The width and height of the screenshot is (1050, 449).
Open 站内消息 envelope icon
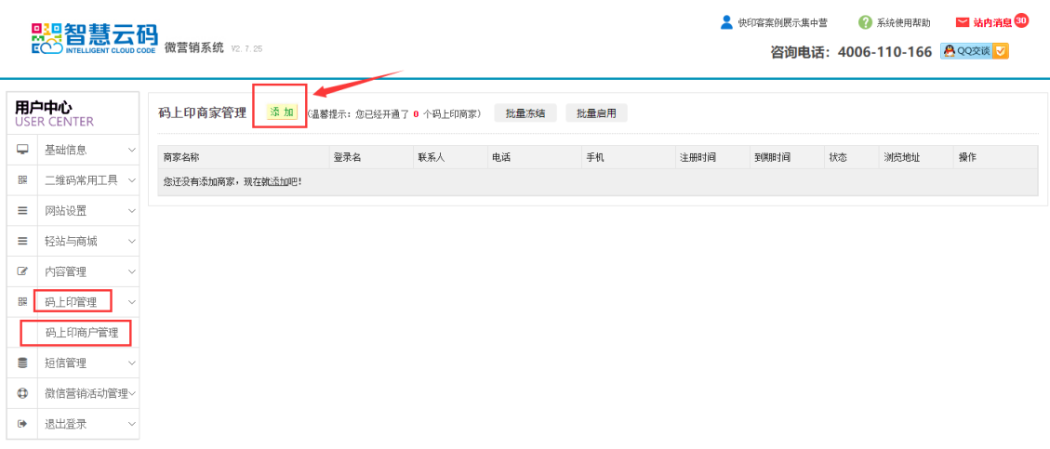pos(963,22)
